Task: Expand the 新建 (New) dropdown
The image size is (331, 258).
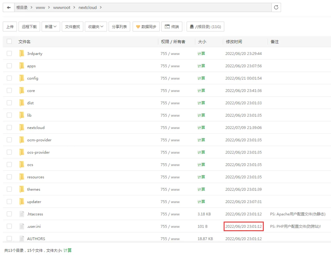Action: click(51, 27)
